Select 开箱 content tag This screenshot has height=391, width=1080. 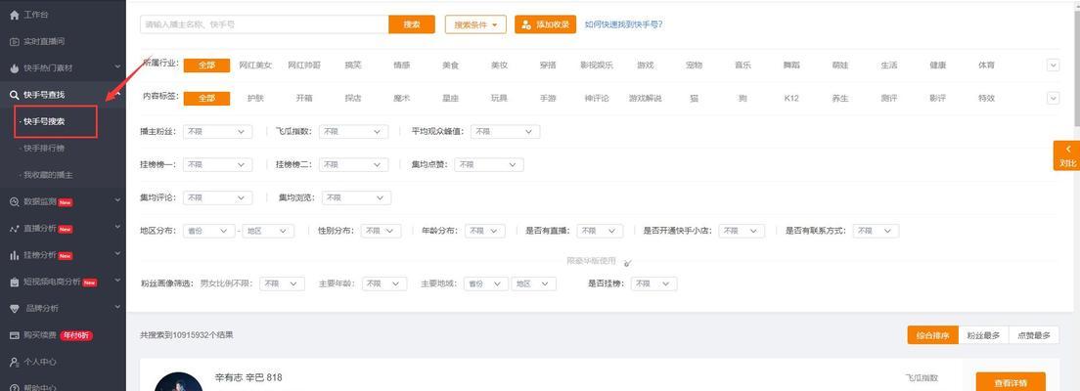pos(304,99)
